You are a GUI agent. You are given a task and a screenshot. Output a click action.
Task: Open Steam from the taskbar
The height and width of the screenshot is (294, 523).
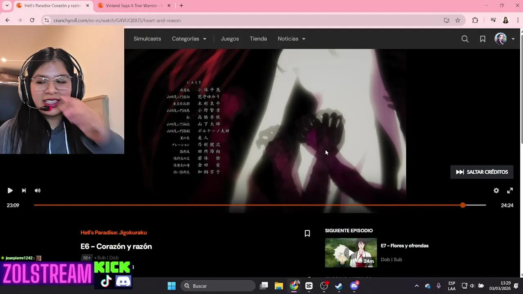pos(339,286)
